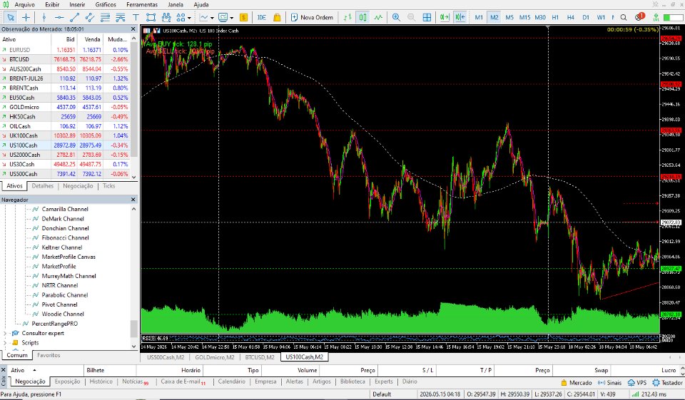
Task: Open the IDE MetaEditor
Action: 262,17
